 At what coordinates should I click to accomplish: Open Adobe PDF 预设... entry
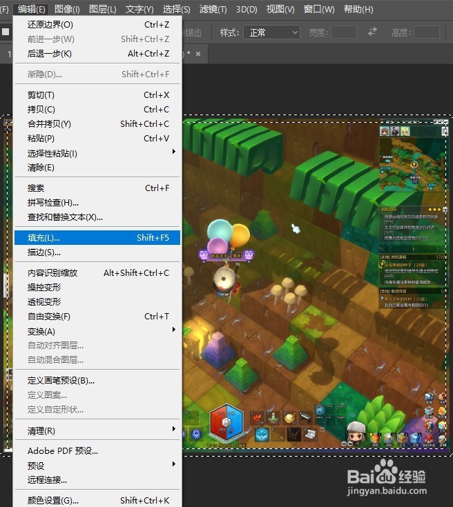pyautogui.click(x=97, y=450)
